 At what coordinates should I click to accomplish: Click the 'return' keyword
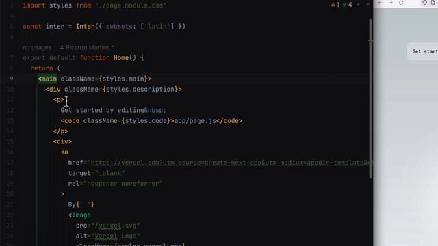42,68
